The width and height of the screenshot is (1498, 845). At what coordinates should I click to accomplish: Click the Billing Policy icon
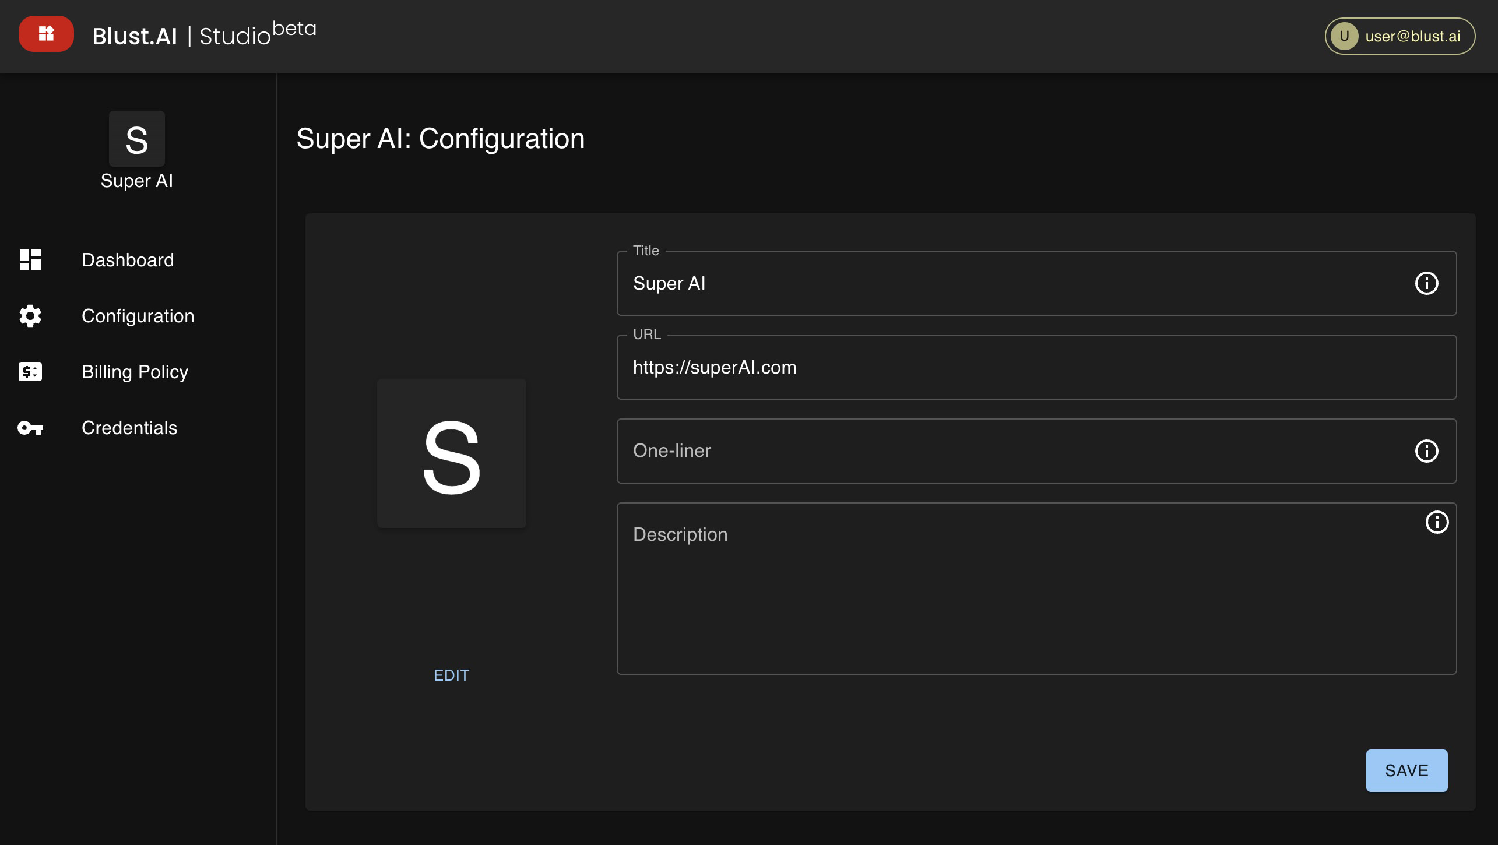click(30, 372)
